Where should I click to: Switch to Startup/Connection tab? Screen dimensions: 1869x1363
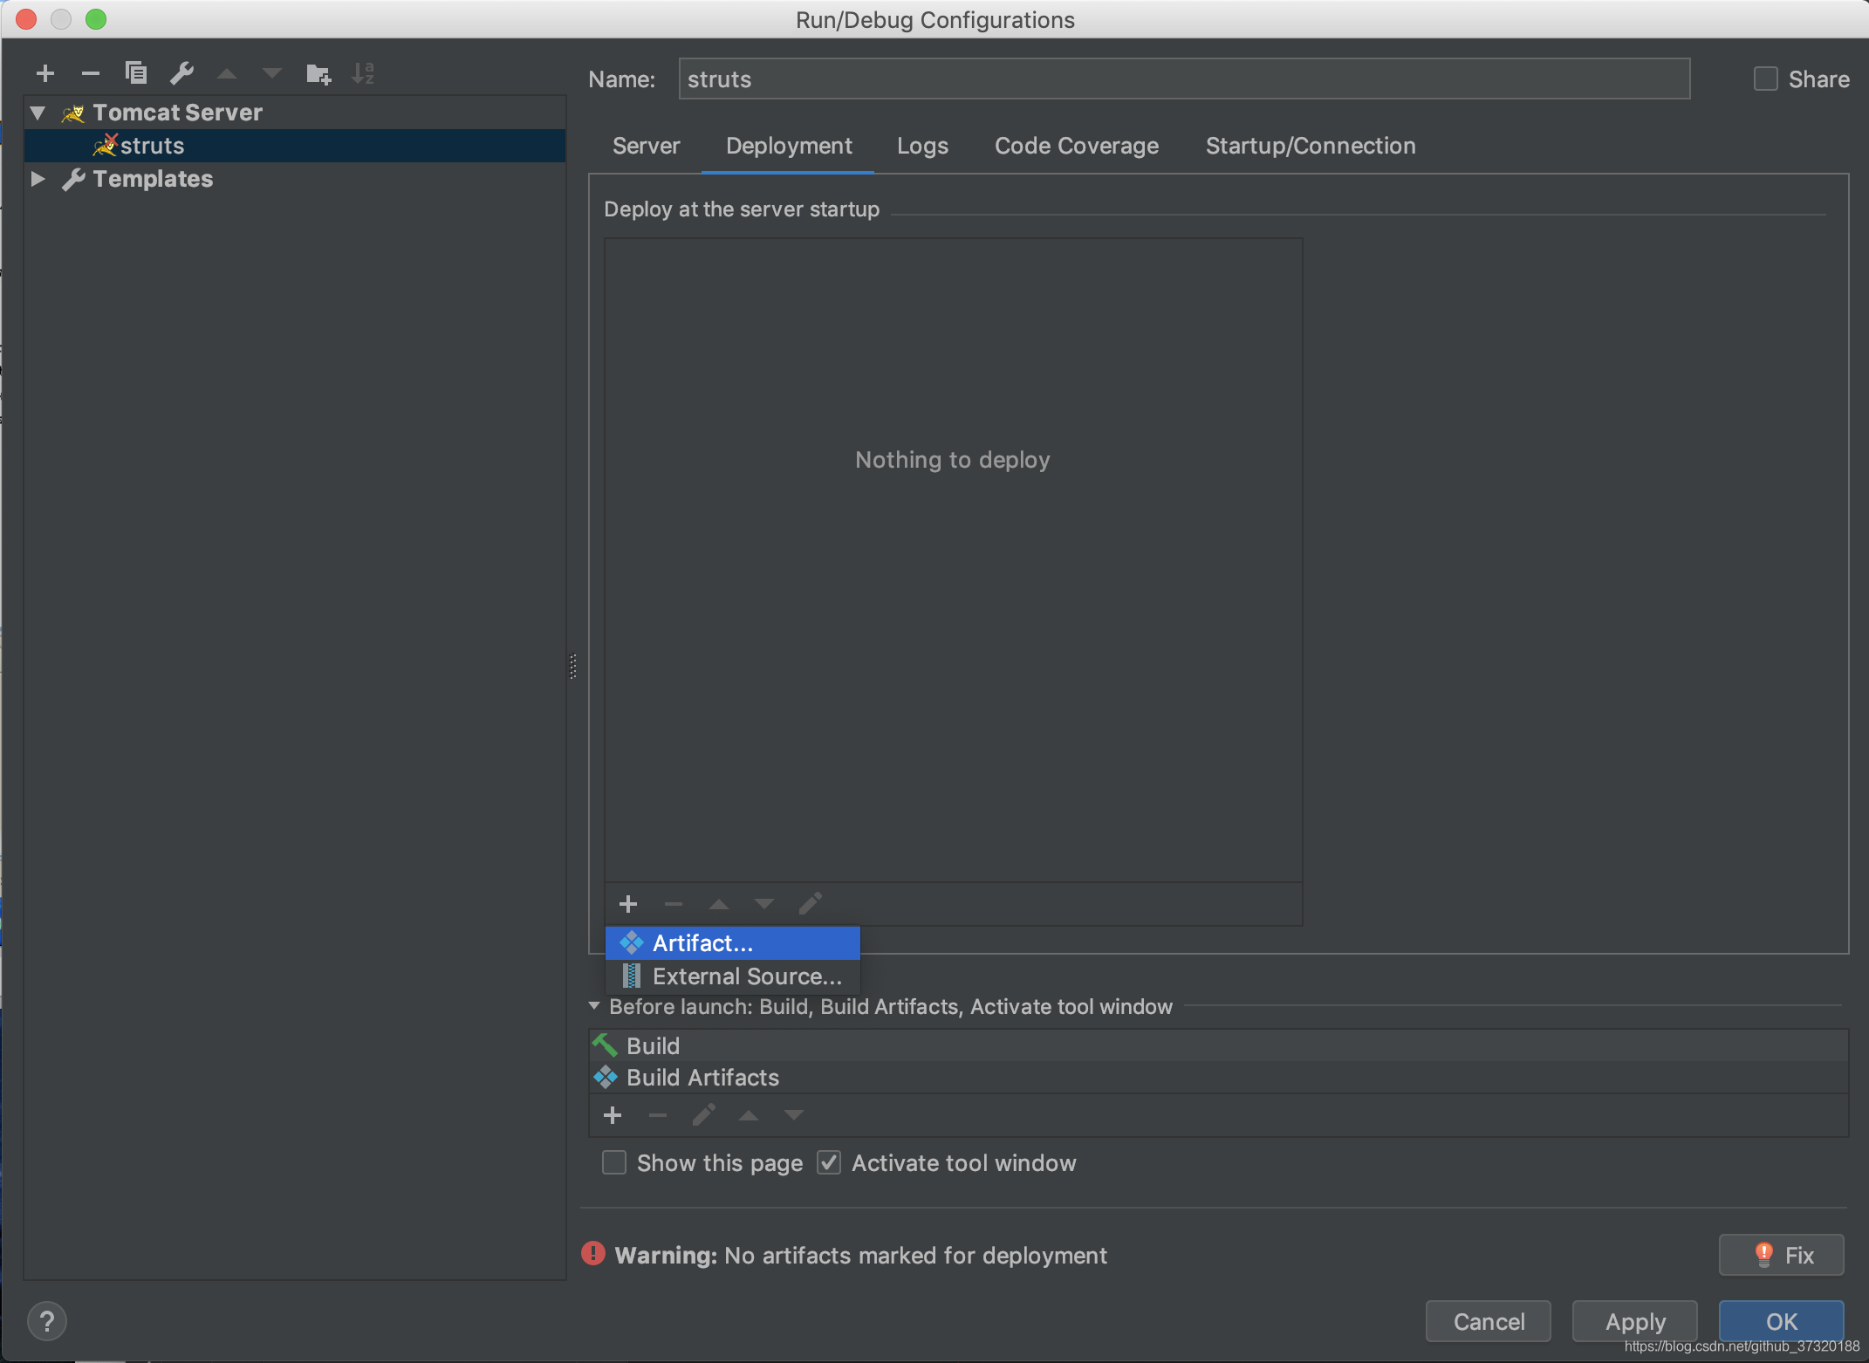(x=1311, y=146)
